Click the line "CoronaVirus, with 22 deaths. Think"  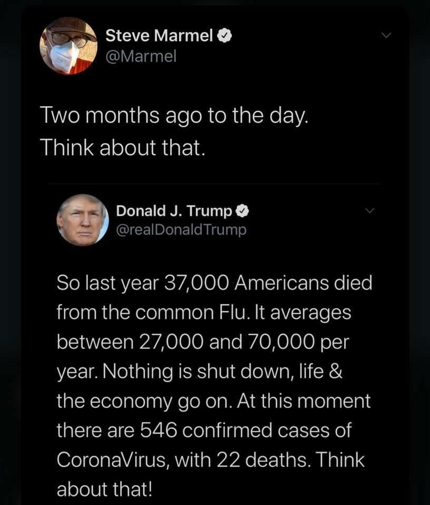coord(211,460)
